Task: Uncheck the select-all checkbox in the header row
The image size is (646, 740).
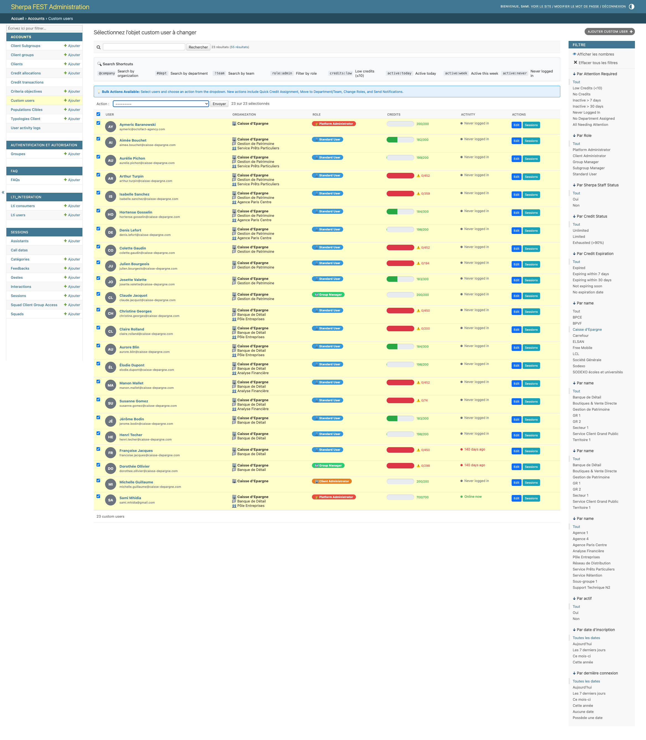Action: [x=98, y=114]
